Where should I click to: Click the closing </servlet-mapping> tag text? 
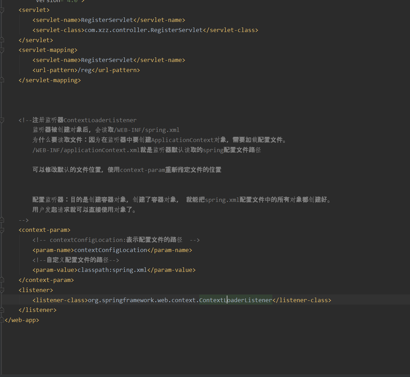tap(50, 80)
